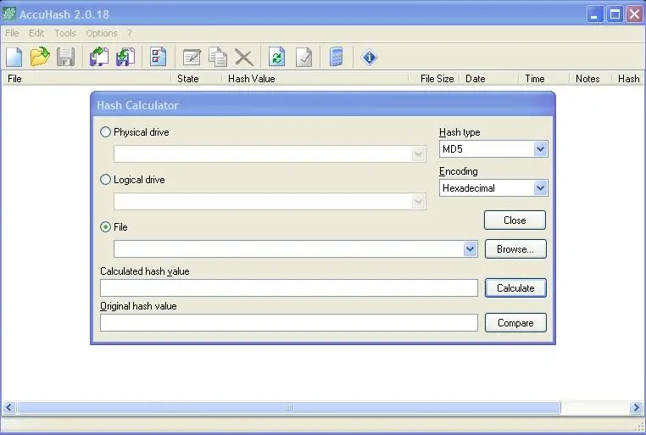Select the File radio button
Image resolution: width=646 pixels, height=435 pixels.
[105, 226]
